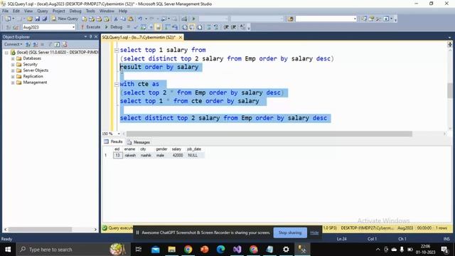Click the Open File folder icon
Viewport: 455px width, 256px height.
click(30, 18)
